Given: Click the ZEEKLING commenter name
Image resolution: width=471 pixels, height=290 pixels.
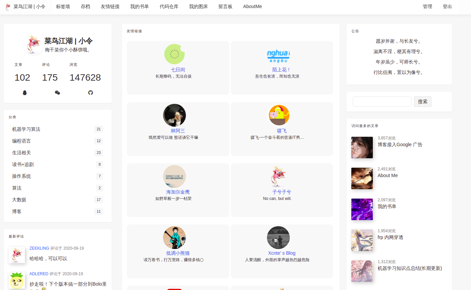Looking at the screenshot, I should click(39, 248).
